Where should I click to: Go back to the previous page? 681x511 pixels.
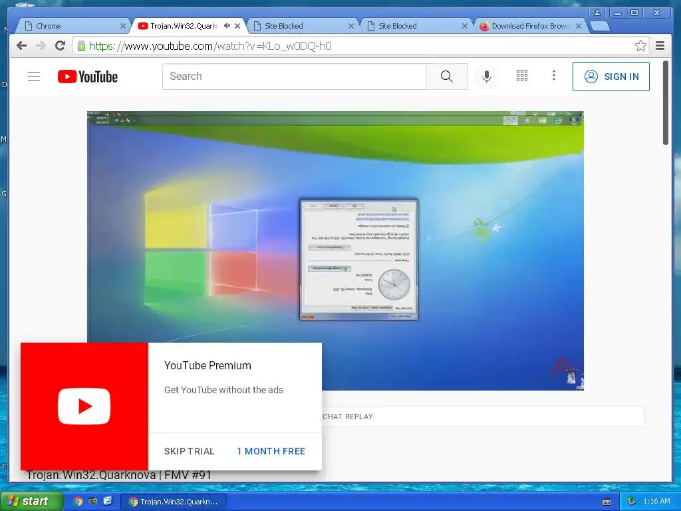(x=21, y=46)
